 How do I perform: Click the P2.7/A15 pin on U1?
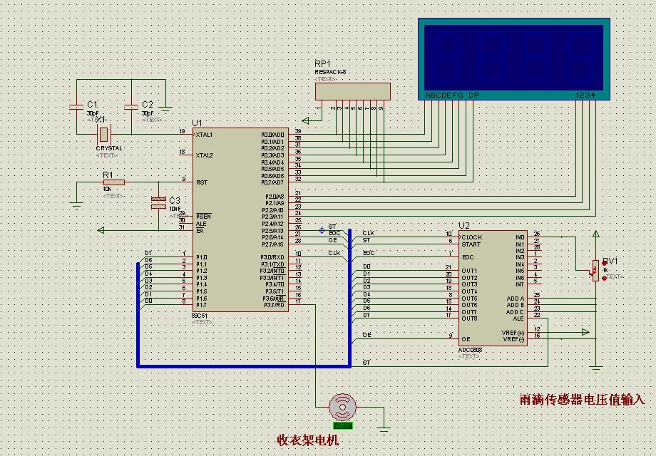(x=274, y=244)
